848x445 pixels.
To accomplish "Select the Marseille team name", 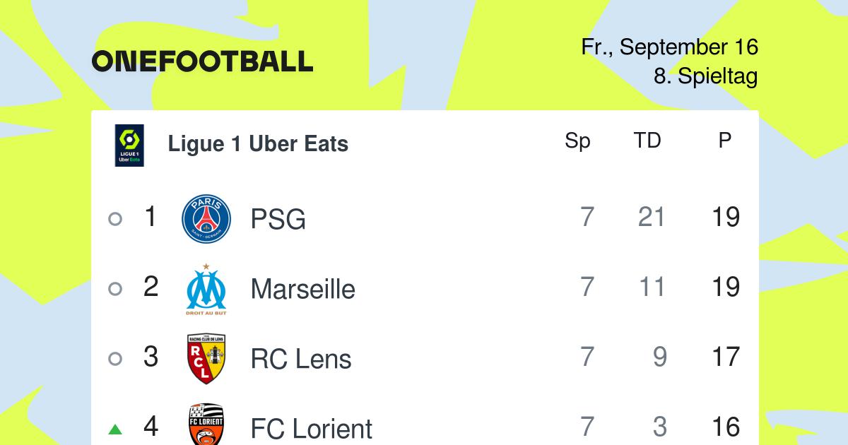I will point(303,289).
